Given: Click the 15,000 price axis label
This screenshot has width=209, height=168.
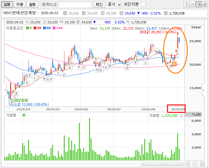Looking at the screenshot, I should pyautogui.click(x=195, y=88).
